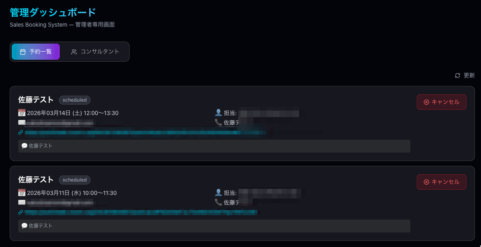The width and height of the screenshot is (481, 247).
Task: Cancel the 03月14日 booking
Action: (441, 102)
